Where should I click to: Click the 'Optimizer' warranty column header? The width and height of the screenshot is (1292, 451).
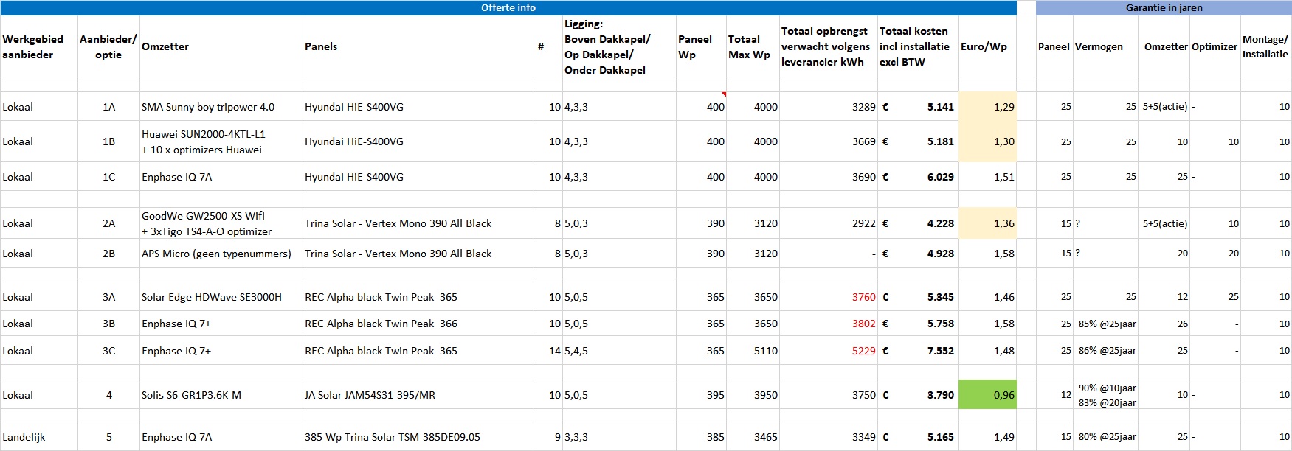pyautogui.click(x=1215, y=46)
